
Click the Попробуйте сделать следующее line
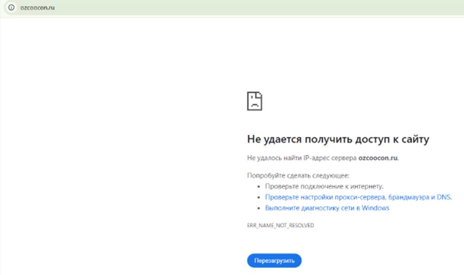298,175
